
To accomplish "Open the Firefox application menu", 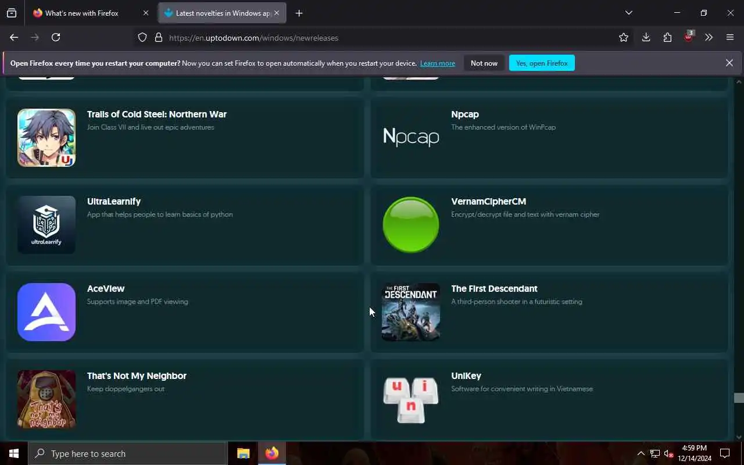I will coord(730,37).
